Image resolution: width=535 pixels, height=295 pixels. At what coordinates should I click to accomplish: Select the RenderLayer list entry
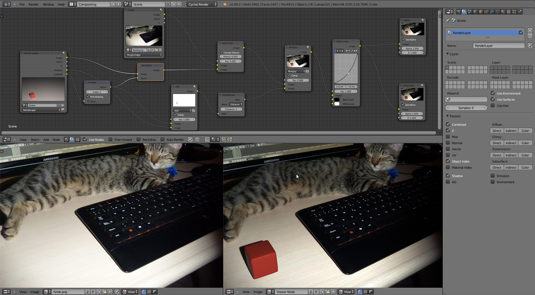pos(485,33)
